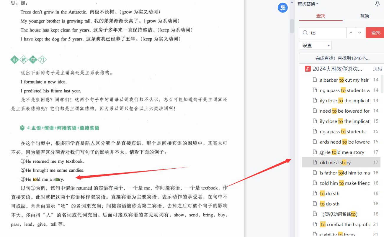Click the results list scrollbar thumb
This screenshot has width=384, height=237.
point(382,84)
